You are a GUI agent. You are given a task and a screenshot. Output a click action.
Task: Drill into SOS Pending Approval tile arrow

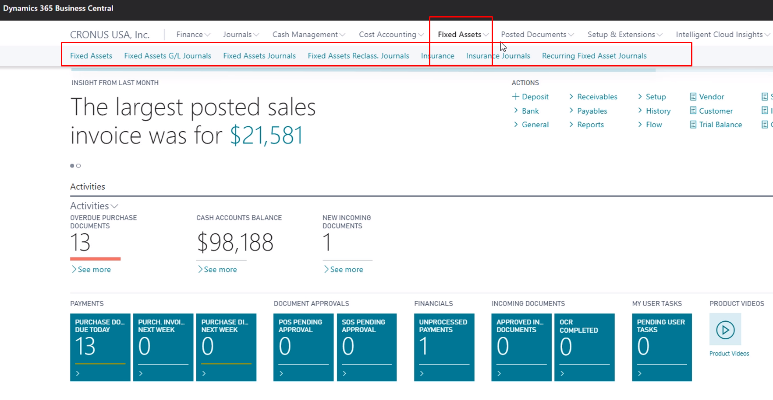(344, 373)
